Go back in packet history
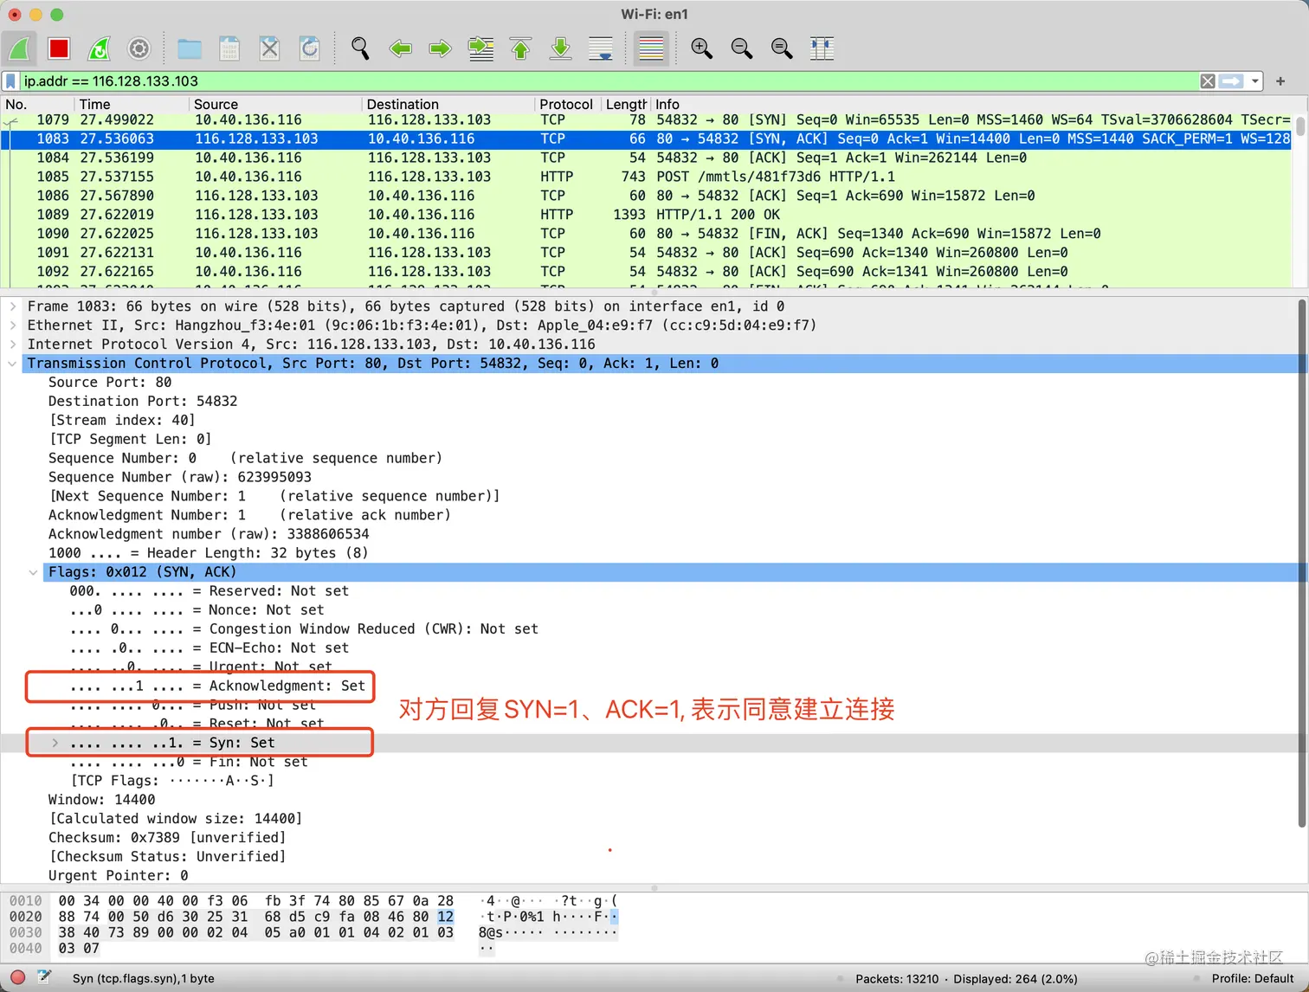The image size is (1309, 992). (400, 48)
